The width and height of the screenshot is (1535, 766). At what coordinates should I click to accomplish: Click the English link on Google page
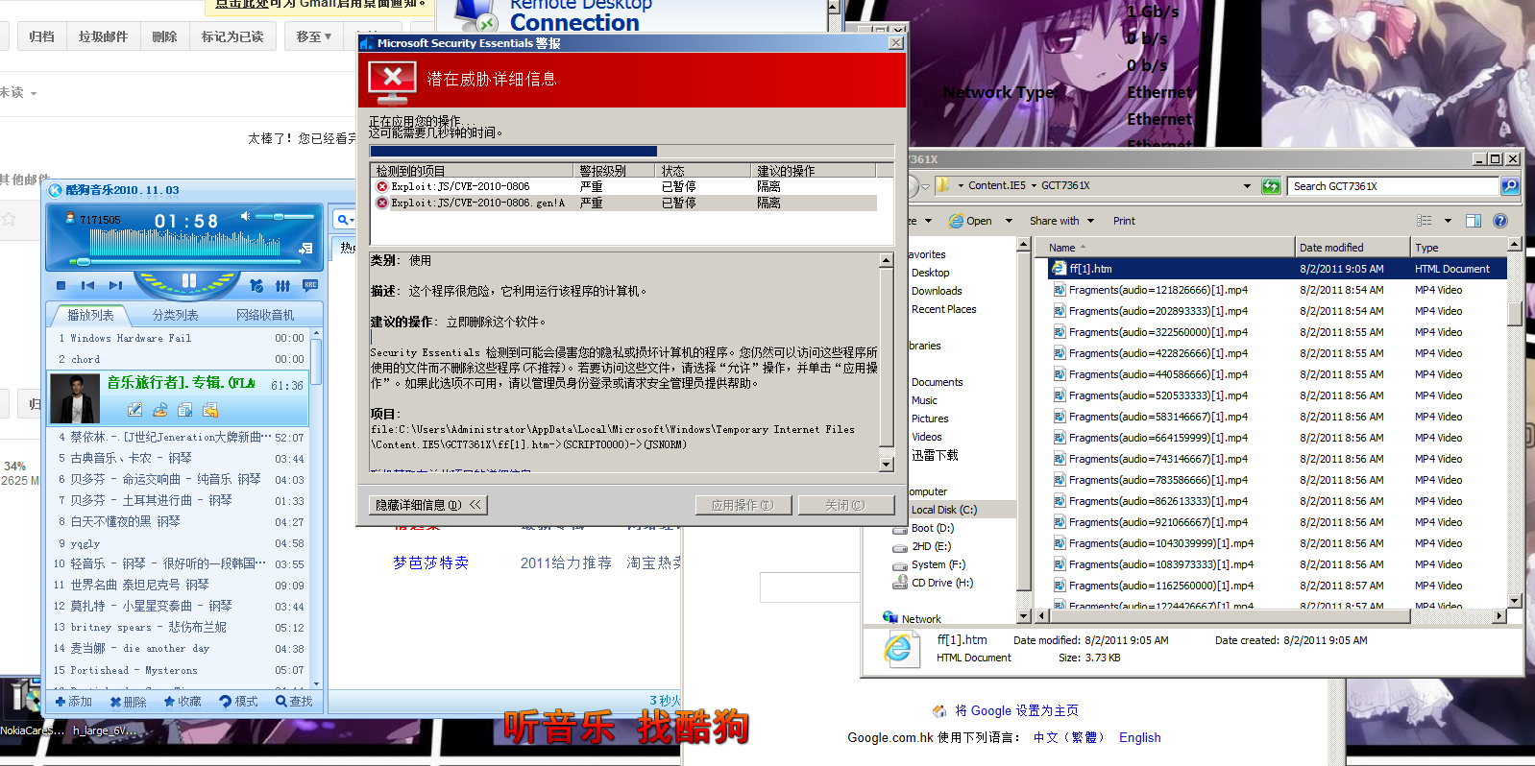1139,737
